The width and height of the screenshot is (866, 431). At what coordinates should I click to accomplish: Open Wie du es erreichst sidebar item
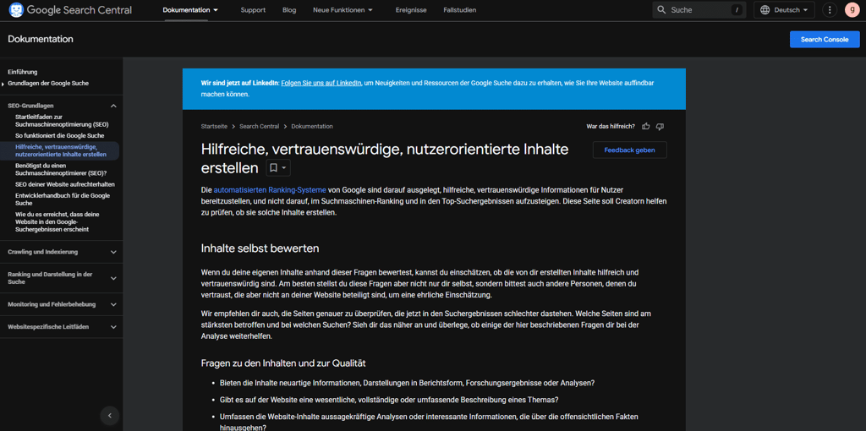58,221
